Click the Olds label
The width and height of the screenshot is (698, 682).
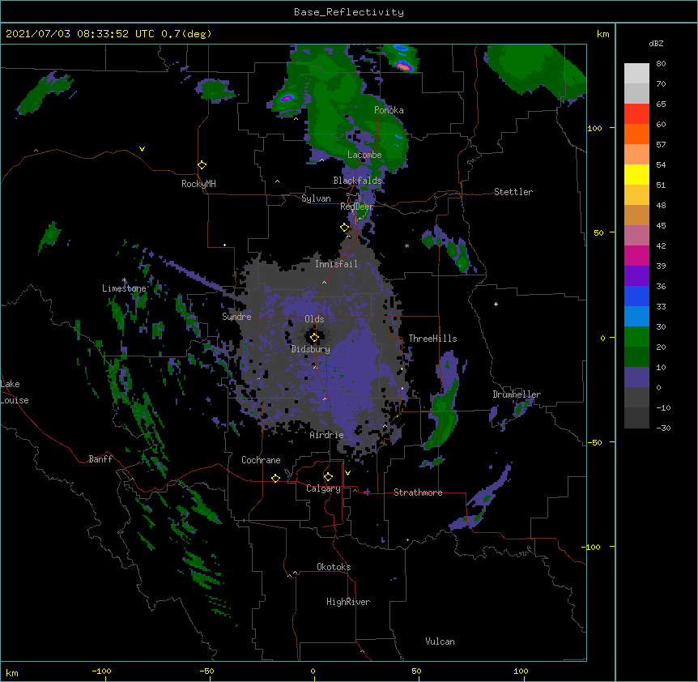[x=314, y=319]
